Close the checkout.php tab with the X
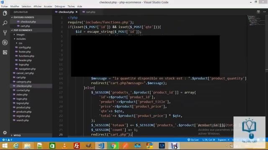This screenshot has width=268, height=150. tap(76, 12)
